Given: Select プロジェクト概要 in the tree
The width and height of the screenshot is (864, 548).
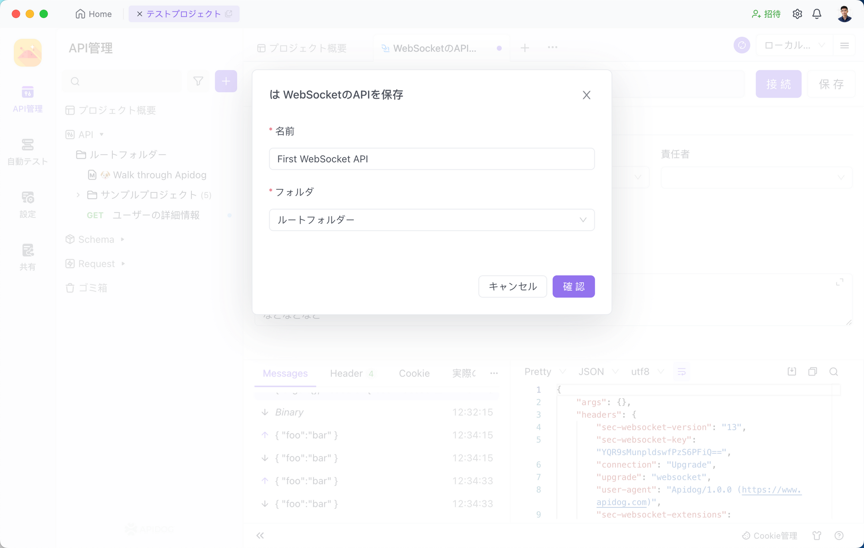Looking at the screenshot, I should 111,110.
